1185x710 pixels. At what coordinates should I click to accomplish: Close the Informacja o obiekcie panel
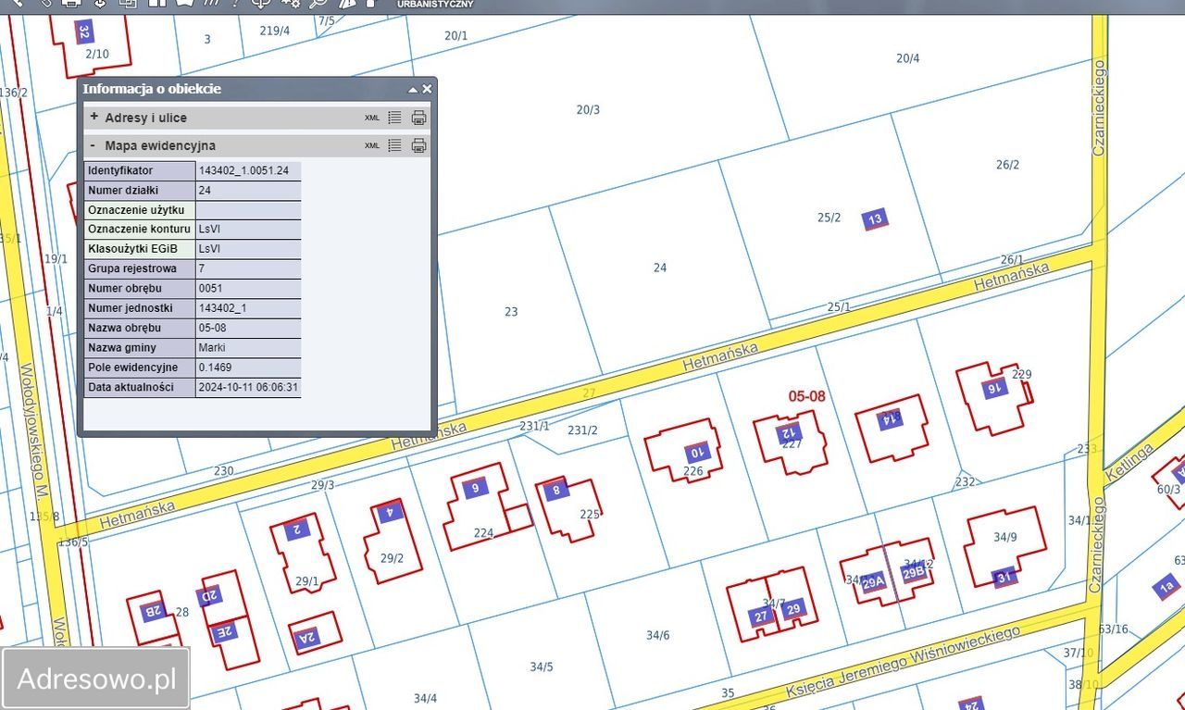[427, 89]
